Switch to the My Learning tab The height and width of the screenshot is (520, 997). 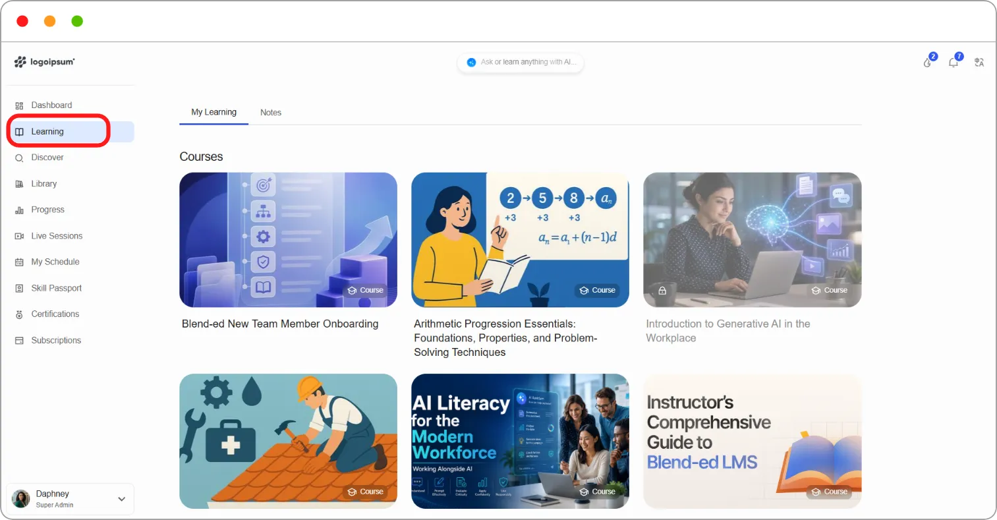[214, 112]
